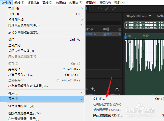Switch to 编辑器: 888.wav tab

(136, 16)
